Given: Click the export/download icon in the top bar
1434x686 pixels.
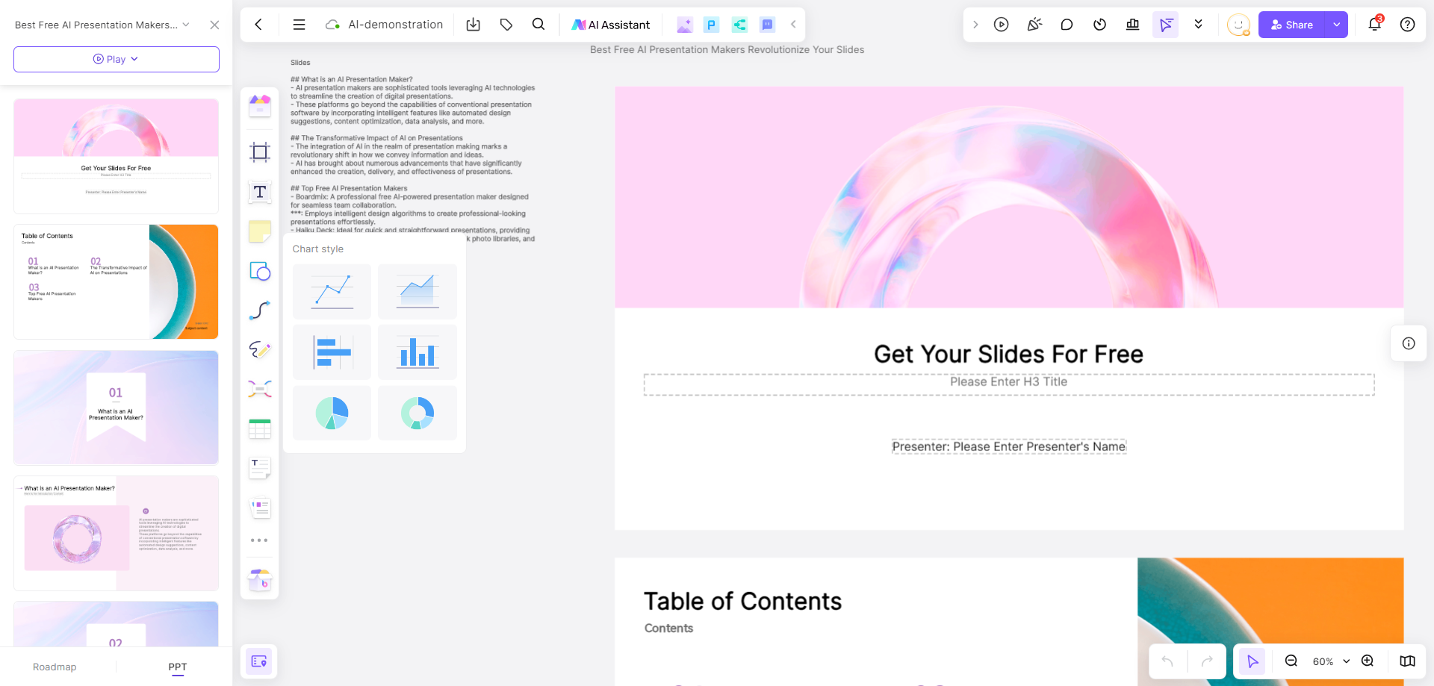Looking at the screenshot, I should click(x=474, y=25).
